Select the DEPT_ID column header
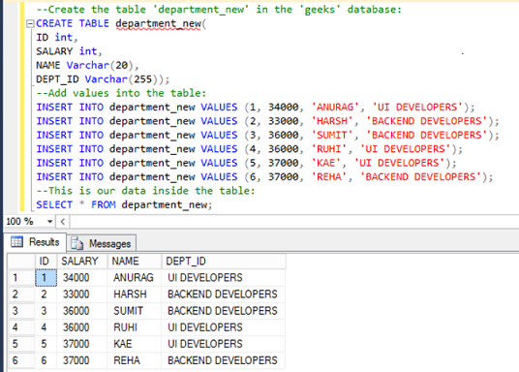519x372 pixels. coord(224,261)
